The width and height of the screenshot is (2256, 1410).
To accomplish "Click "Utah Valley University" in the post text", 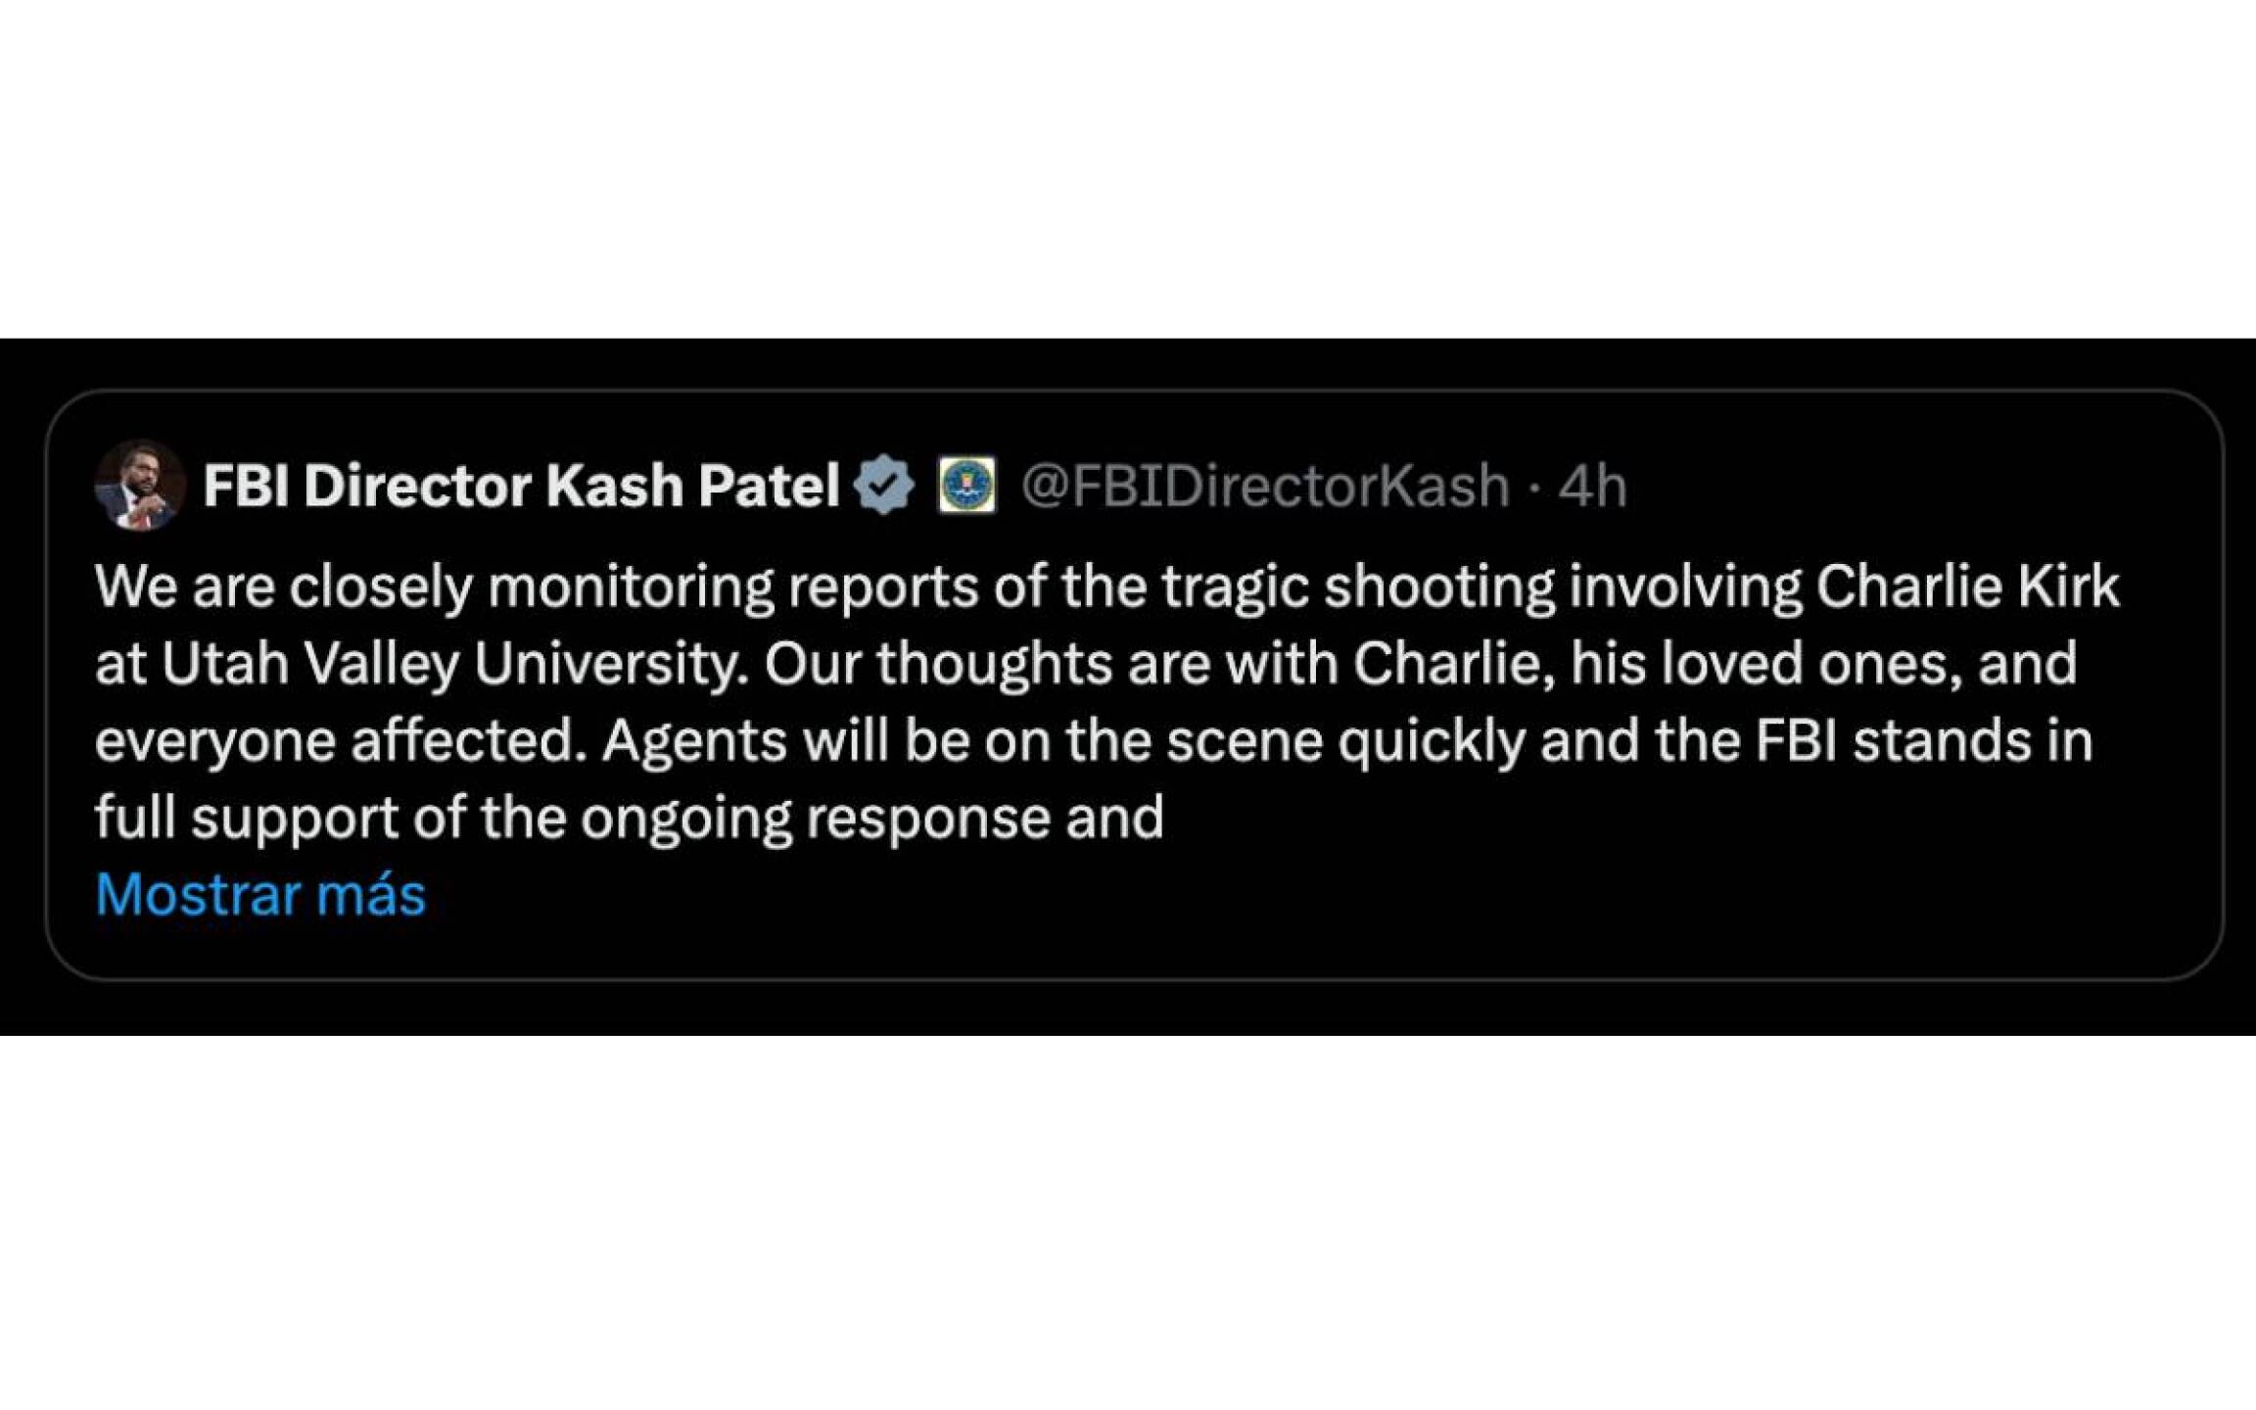I will [446, 664].
